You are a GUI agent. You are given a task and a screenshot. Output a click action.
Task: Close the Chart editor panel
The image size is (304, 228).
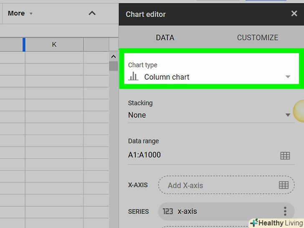(294, 14)
